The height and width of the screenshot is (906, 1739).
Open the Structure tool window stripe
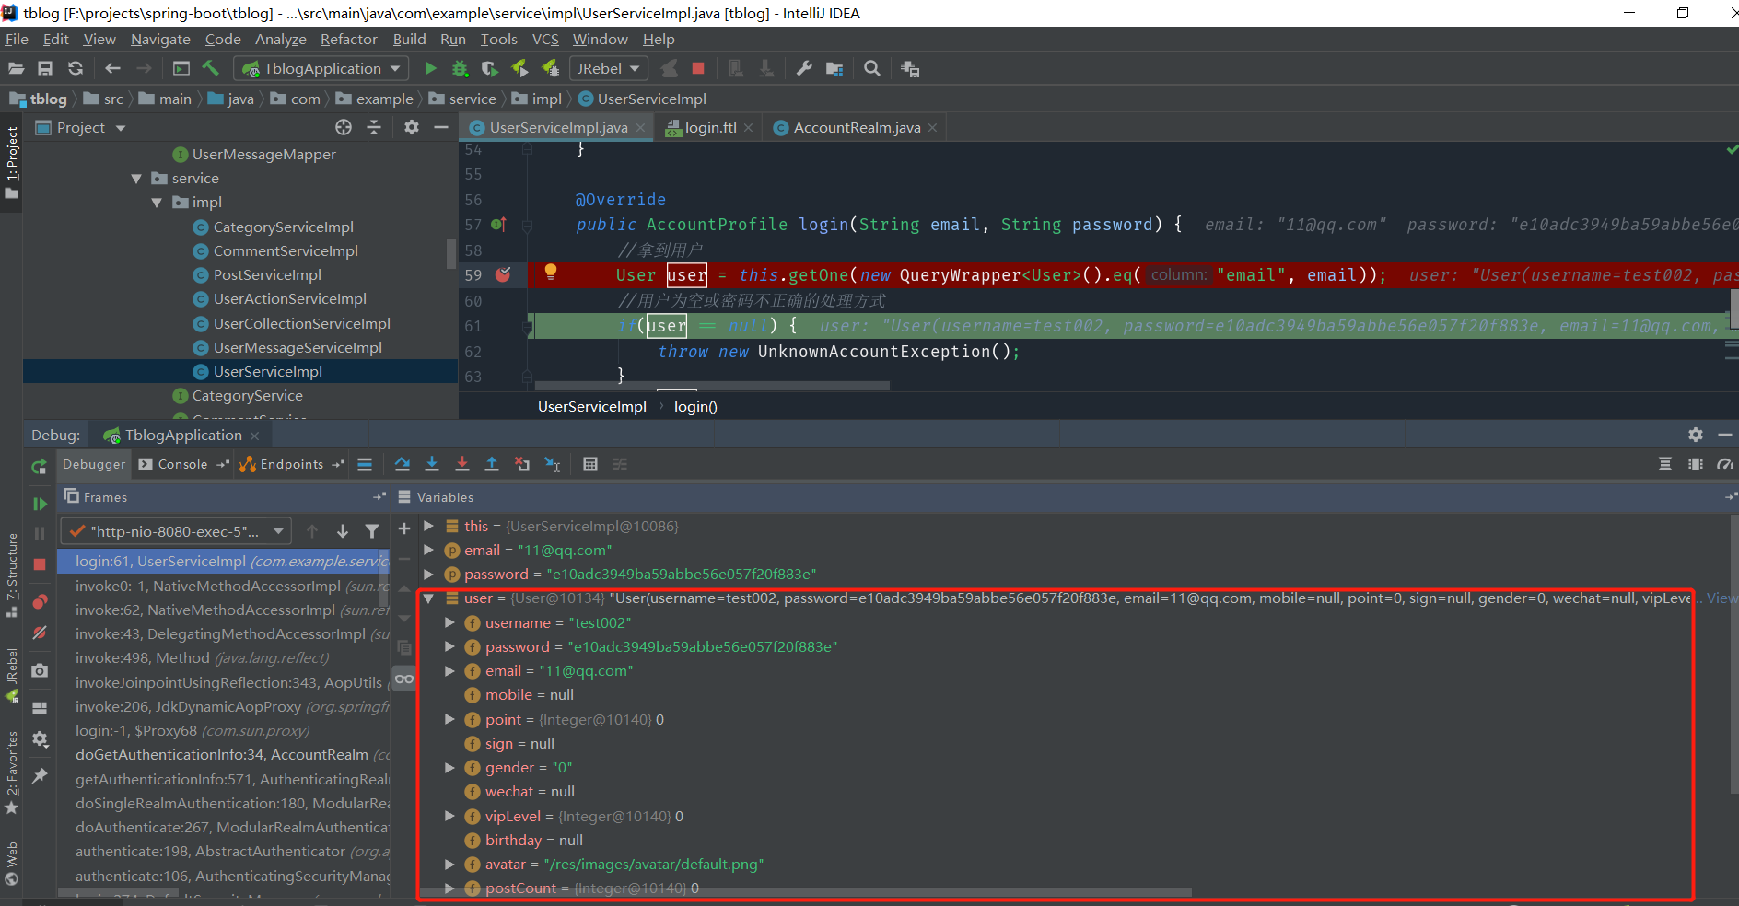pos(12,575)
